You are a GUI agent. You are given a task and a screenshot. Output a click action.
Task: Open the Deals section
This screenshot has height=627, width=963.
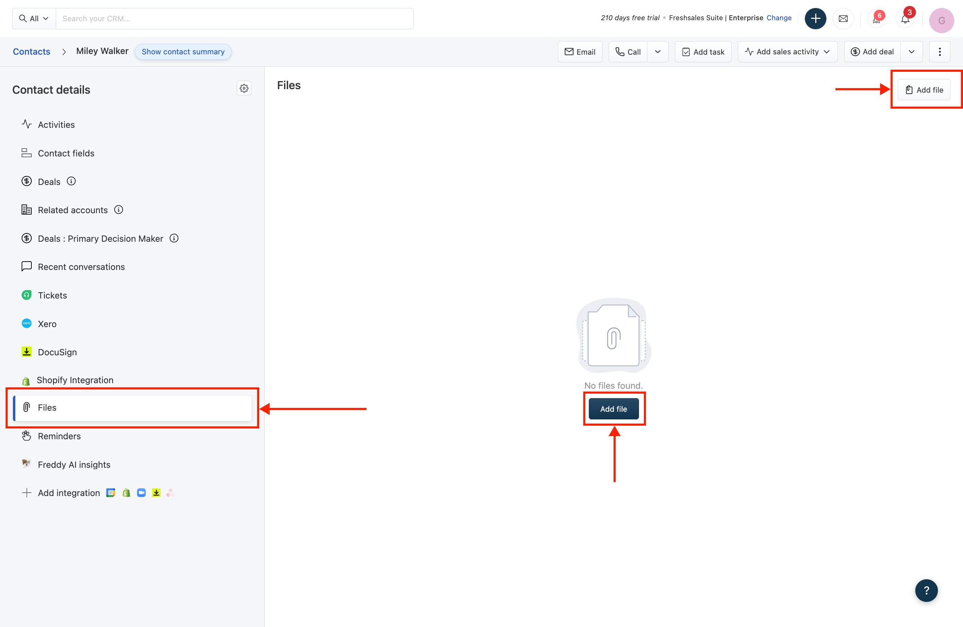(x=49, y=181)
